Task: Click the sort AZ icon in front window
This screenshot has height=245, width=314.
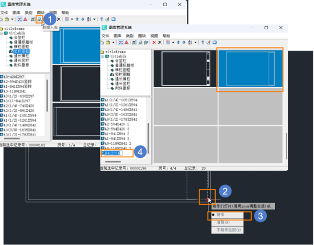Action: (190, 42)
